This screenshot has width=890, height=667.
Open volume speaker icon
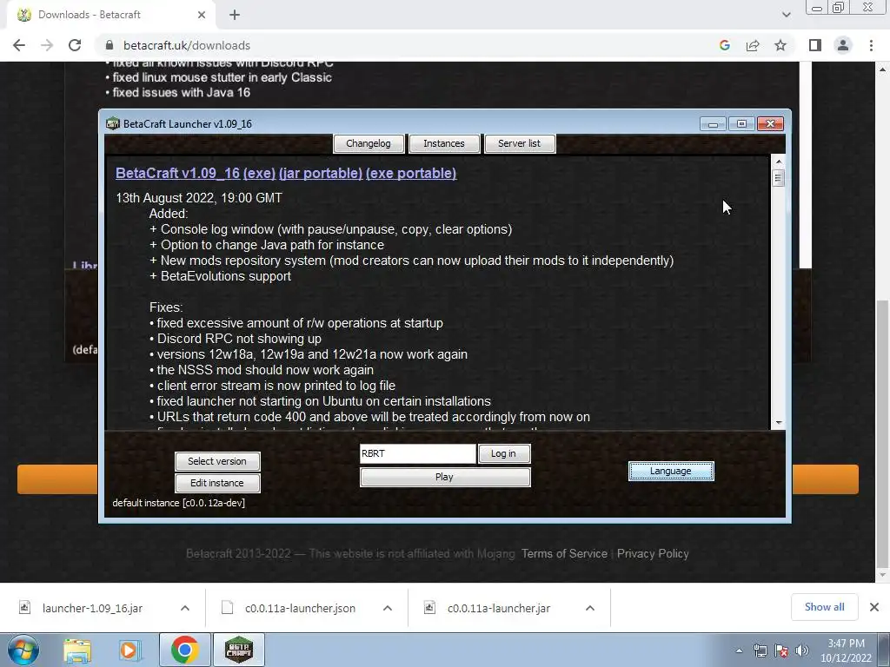[x=802, y=650]
